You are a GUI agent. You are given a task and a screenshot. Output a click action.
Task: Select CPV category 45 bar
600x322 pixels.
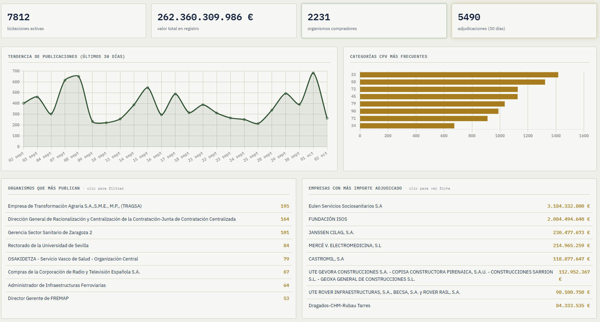pos(439,97)
